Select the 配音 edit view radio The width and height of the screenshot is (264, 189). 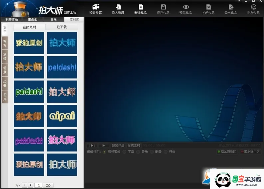[152, 152]
